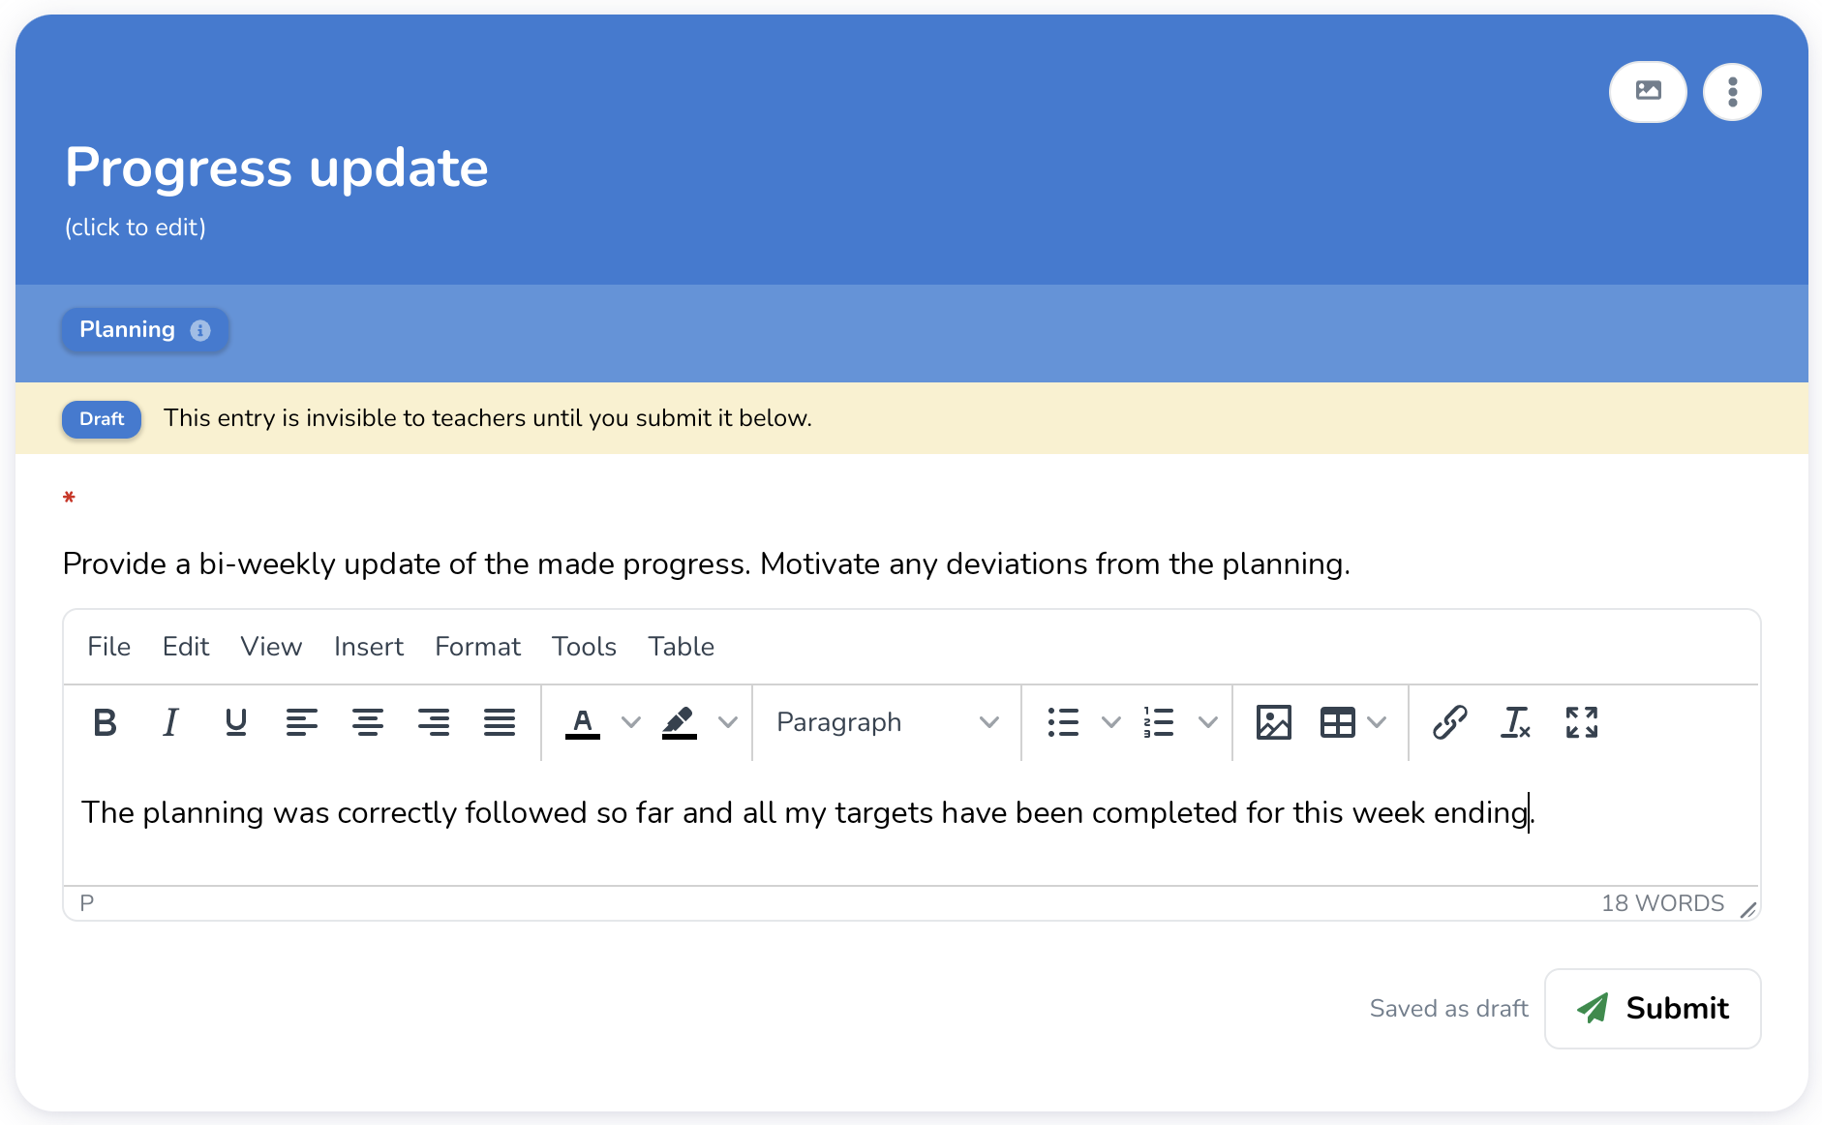Align text to the left
The image size is (1822, 1125).
(x=301, y=722)
